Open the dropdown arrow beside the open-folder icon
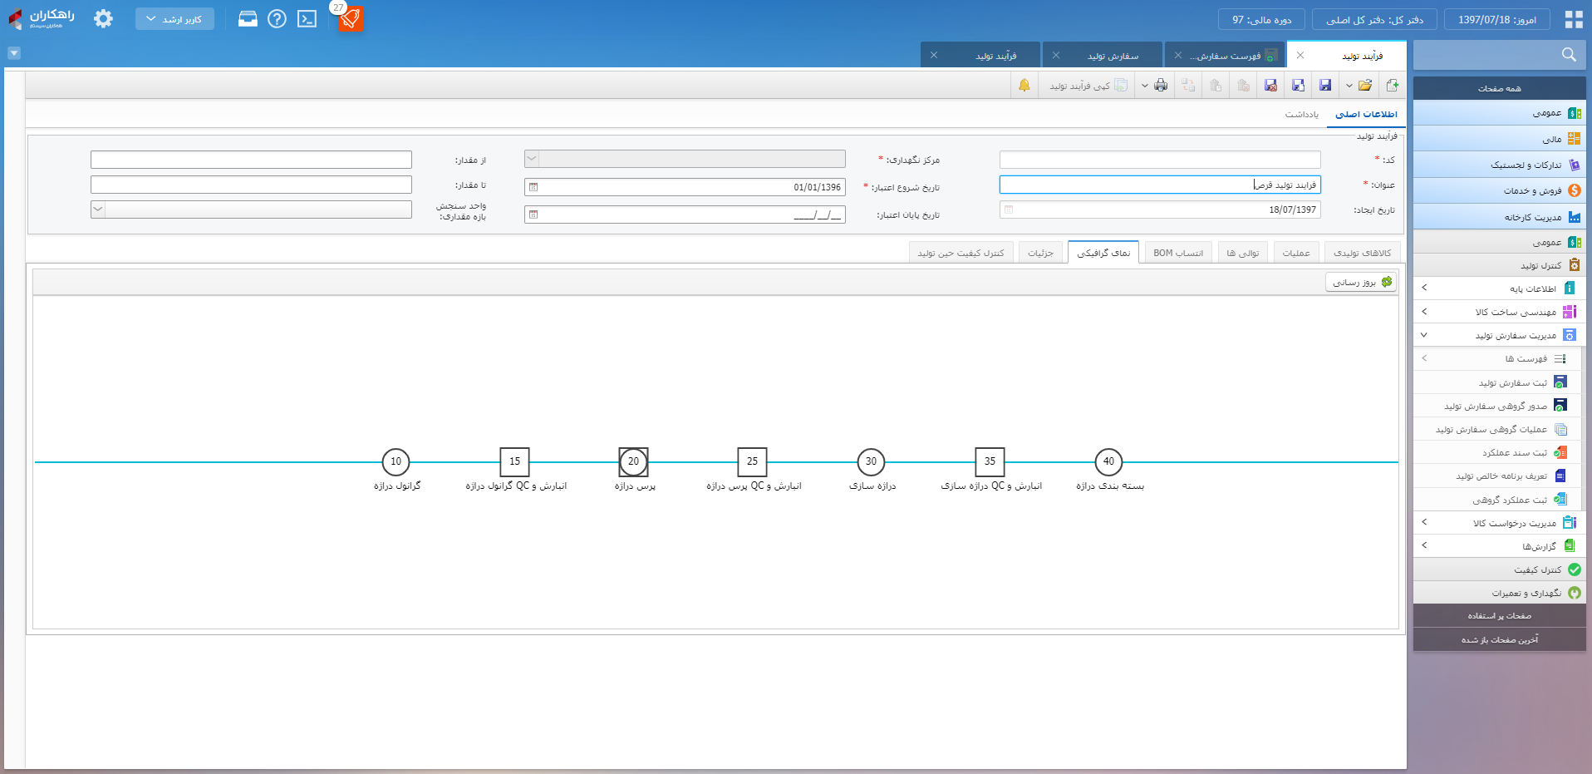 [x=1349, y=86]
